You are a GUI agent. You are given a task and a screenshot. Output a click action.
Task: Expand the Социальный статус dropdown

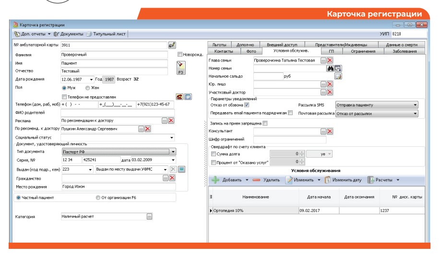[172, 138]
